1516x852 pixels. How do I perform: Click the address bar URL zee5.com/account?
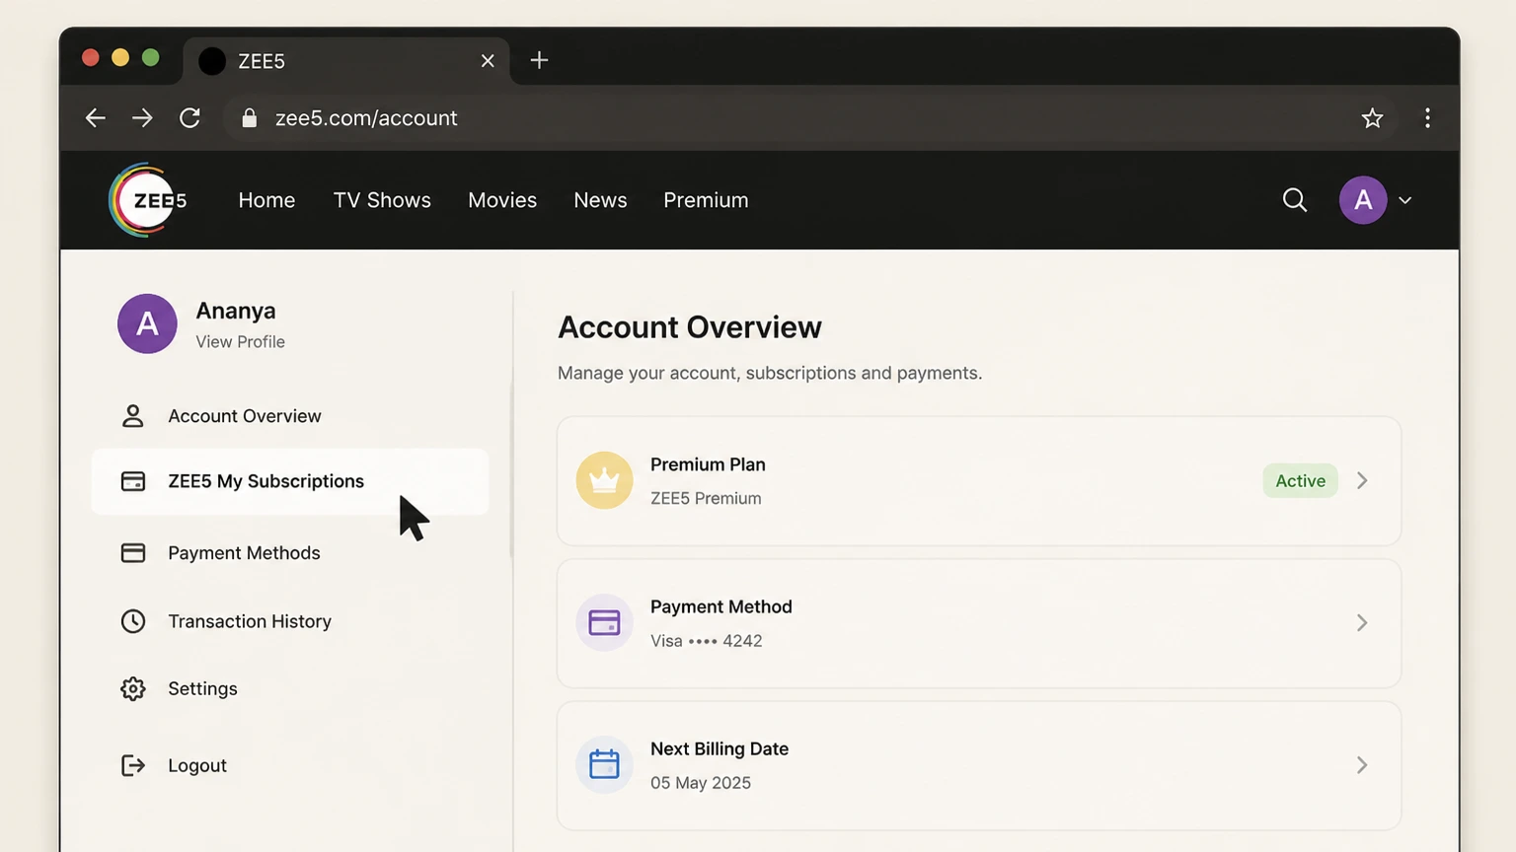coord(366,118)
